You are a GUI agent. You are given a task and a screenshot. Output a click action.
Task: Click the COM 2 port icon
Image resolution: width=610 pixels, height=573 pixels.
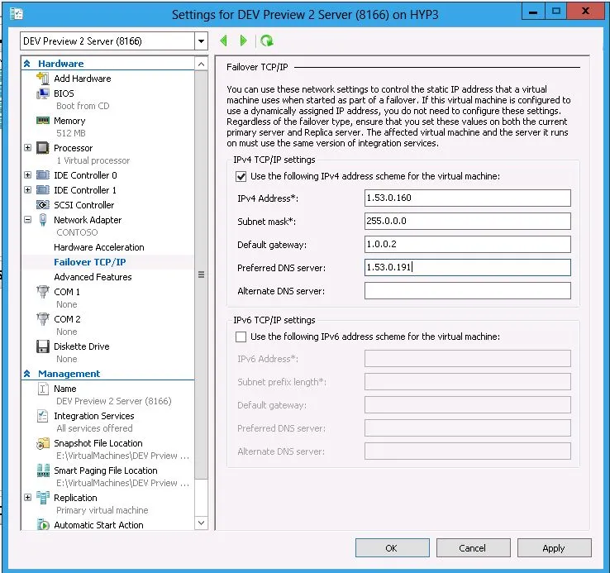(x=43, y=319)
